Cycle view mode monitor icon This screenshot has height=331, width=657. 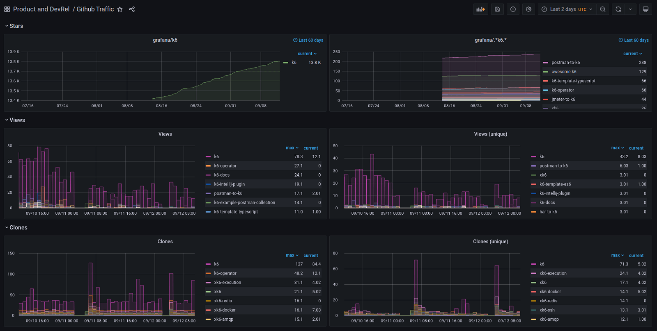[646, 9]
